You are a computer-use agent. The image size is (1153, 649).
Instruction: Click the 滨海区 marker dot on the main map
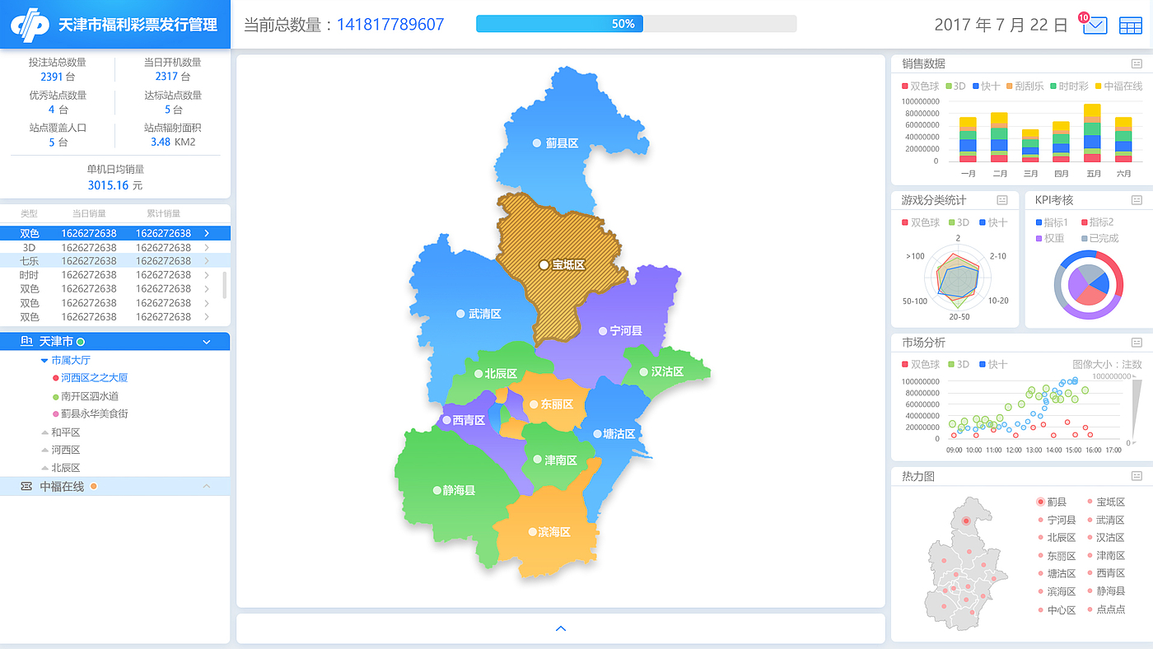(x=532, y=532)
